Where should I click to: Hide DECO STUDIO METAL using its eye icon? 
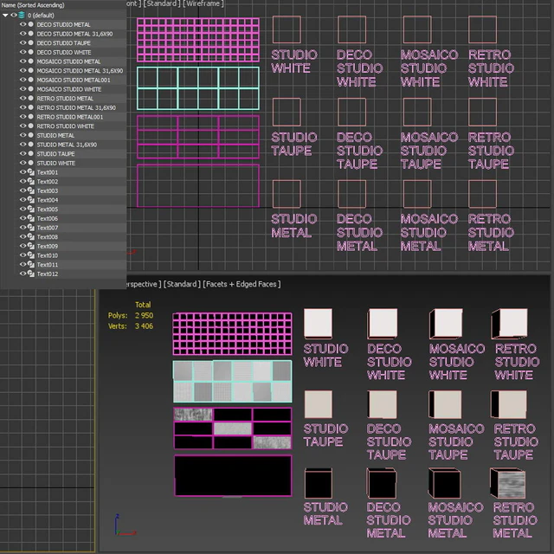(23, 24)
